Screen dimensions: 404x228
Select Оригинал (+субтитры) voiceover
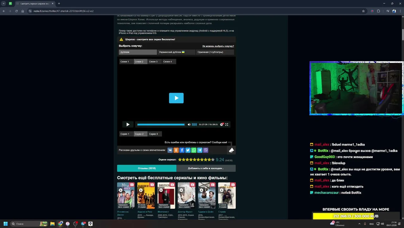[215, 52]
